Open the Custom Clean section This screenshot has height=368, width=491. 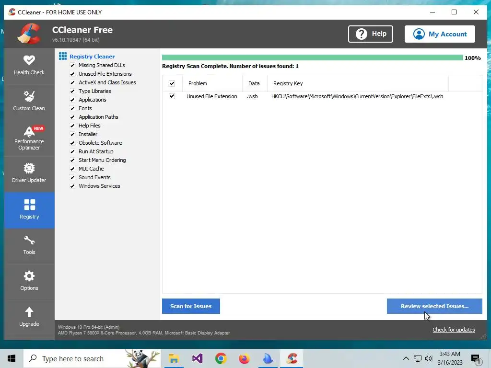pos(29,102)
